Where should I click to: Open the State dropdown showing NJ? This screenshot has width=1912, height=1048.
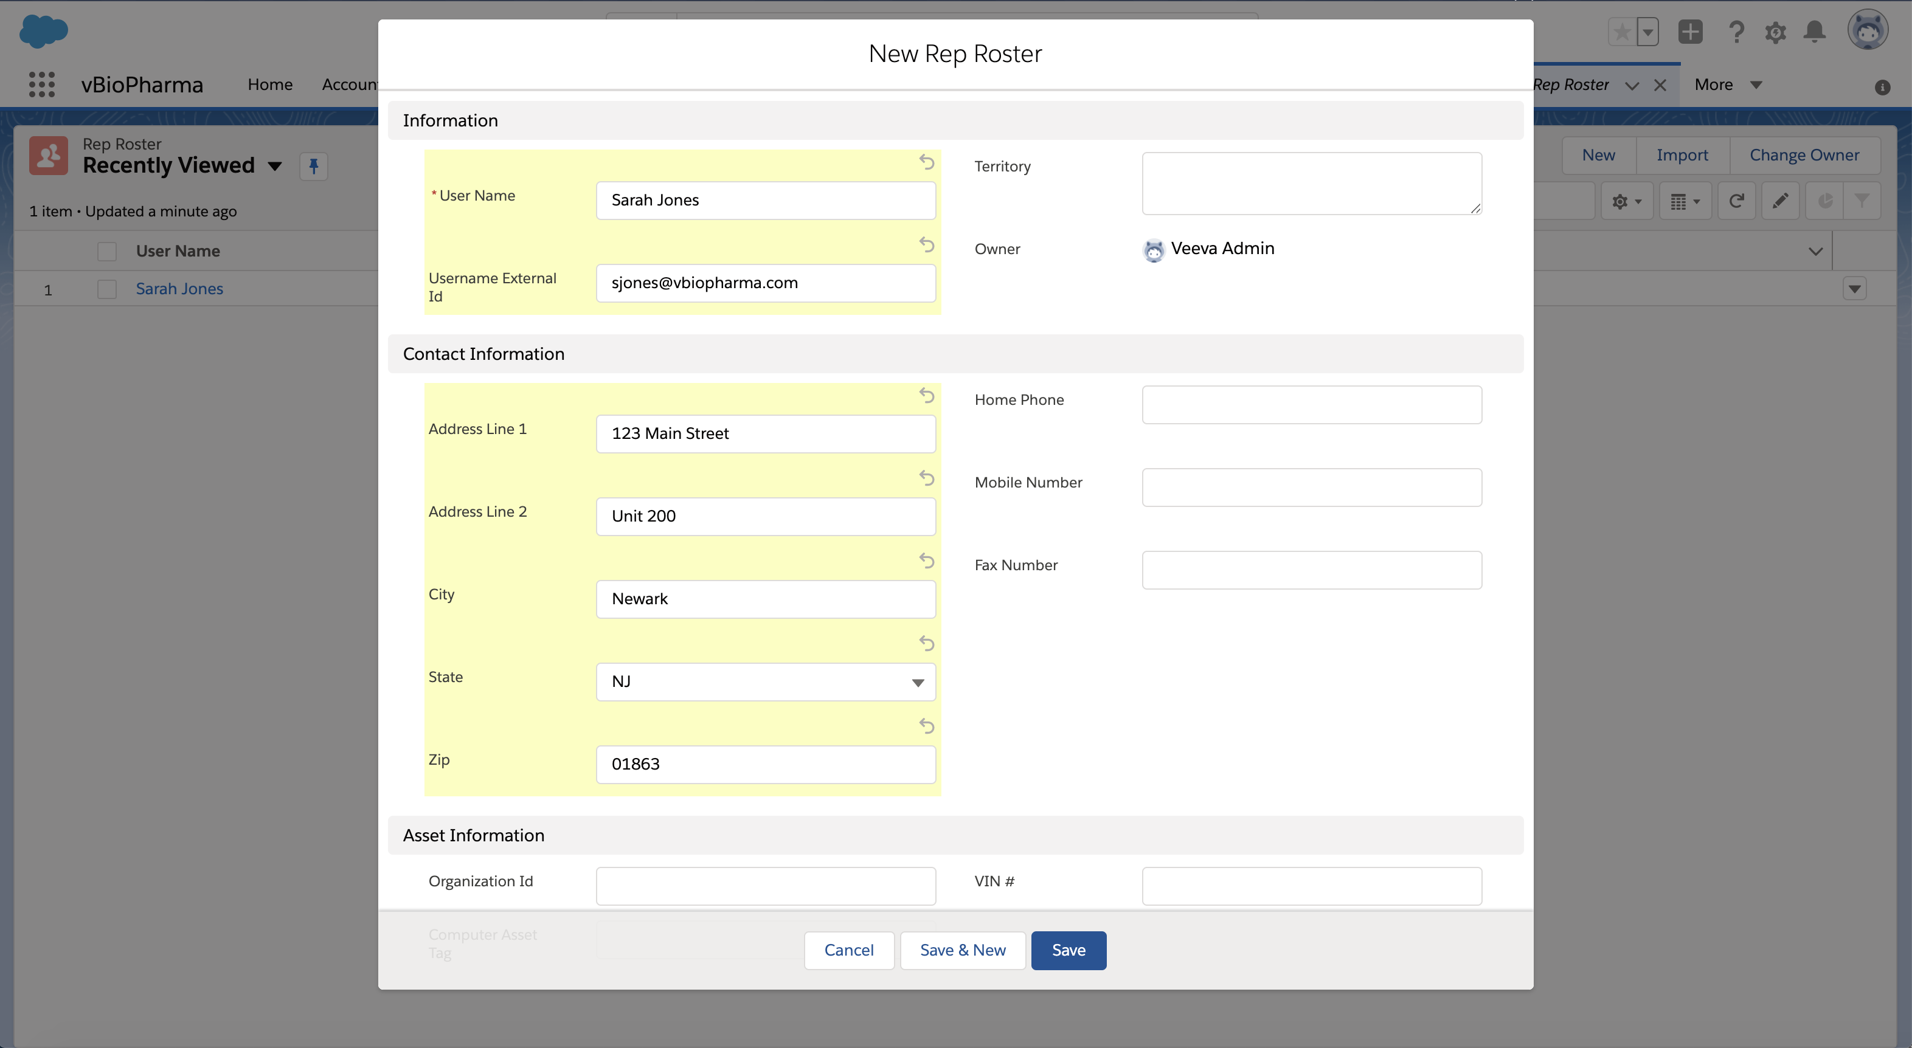coord(765,681)
